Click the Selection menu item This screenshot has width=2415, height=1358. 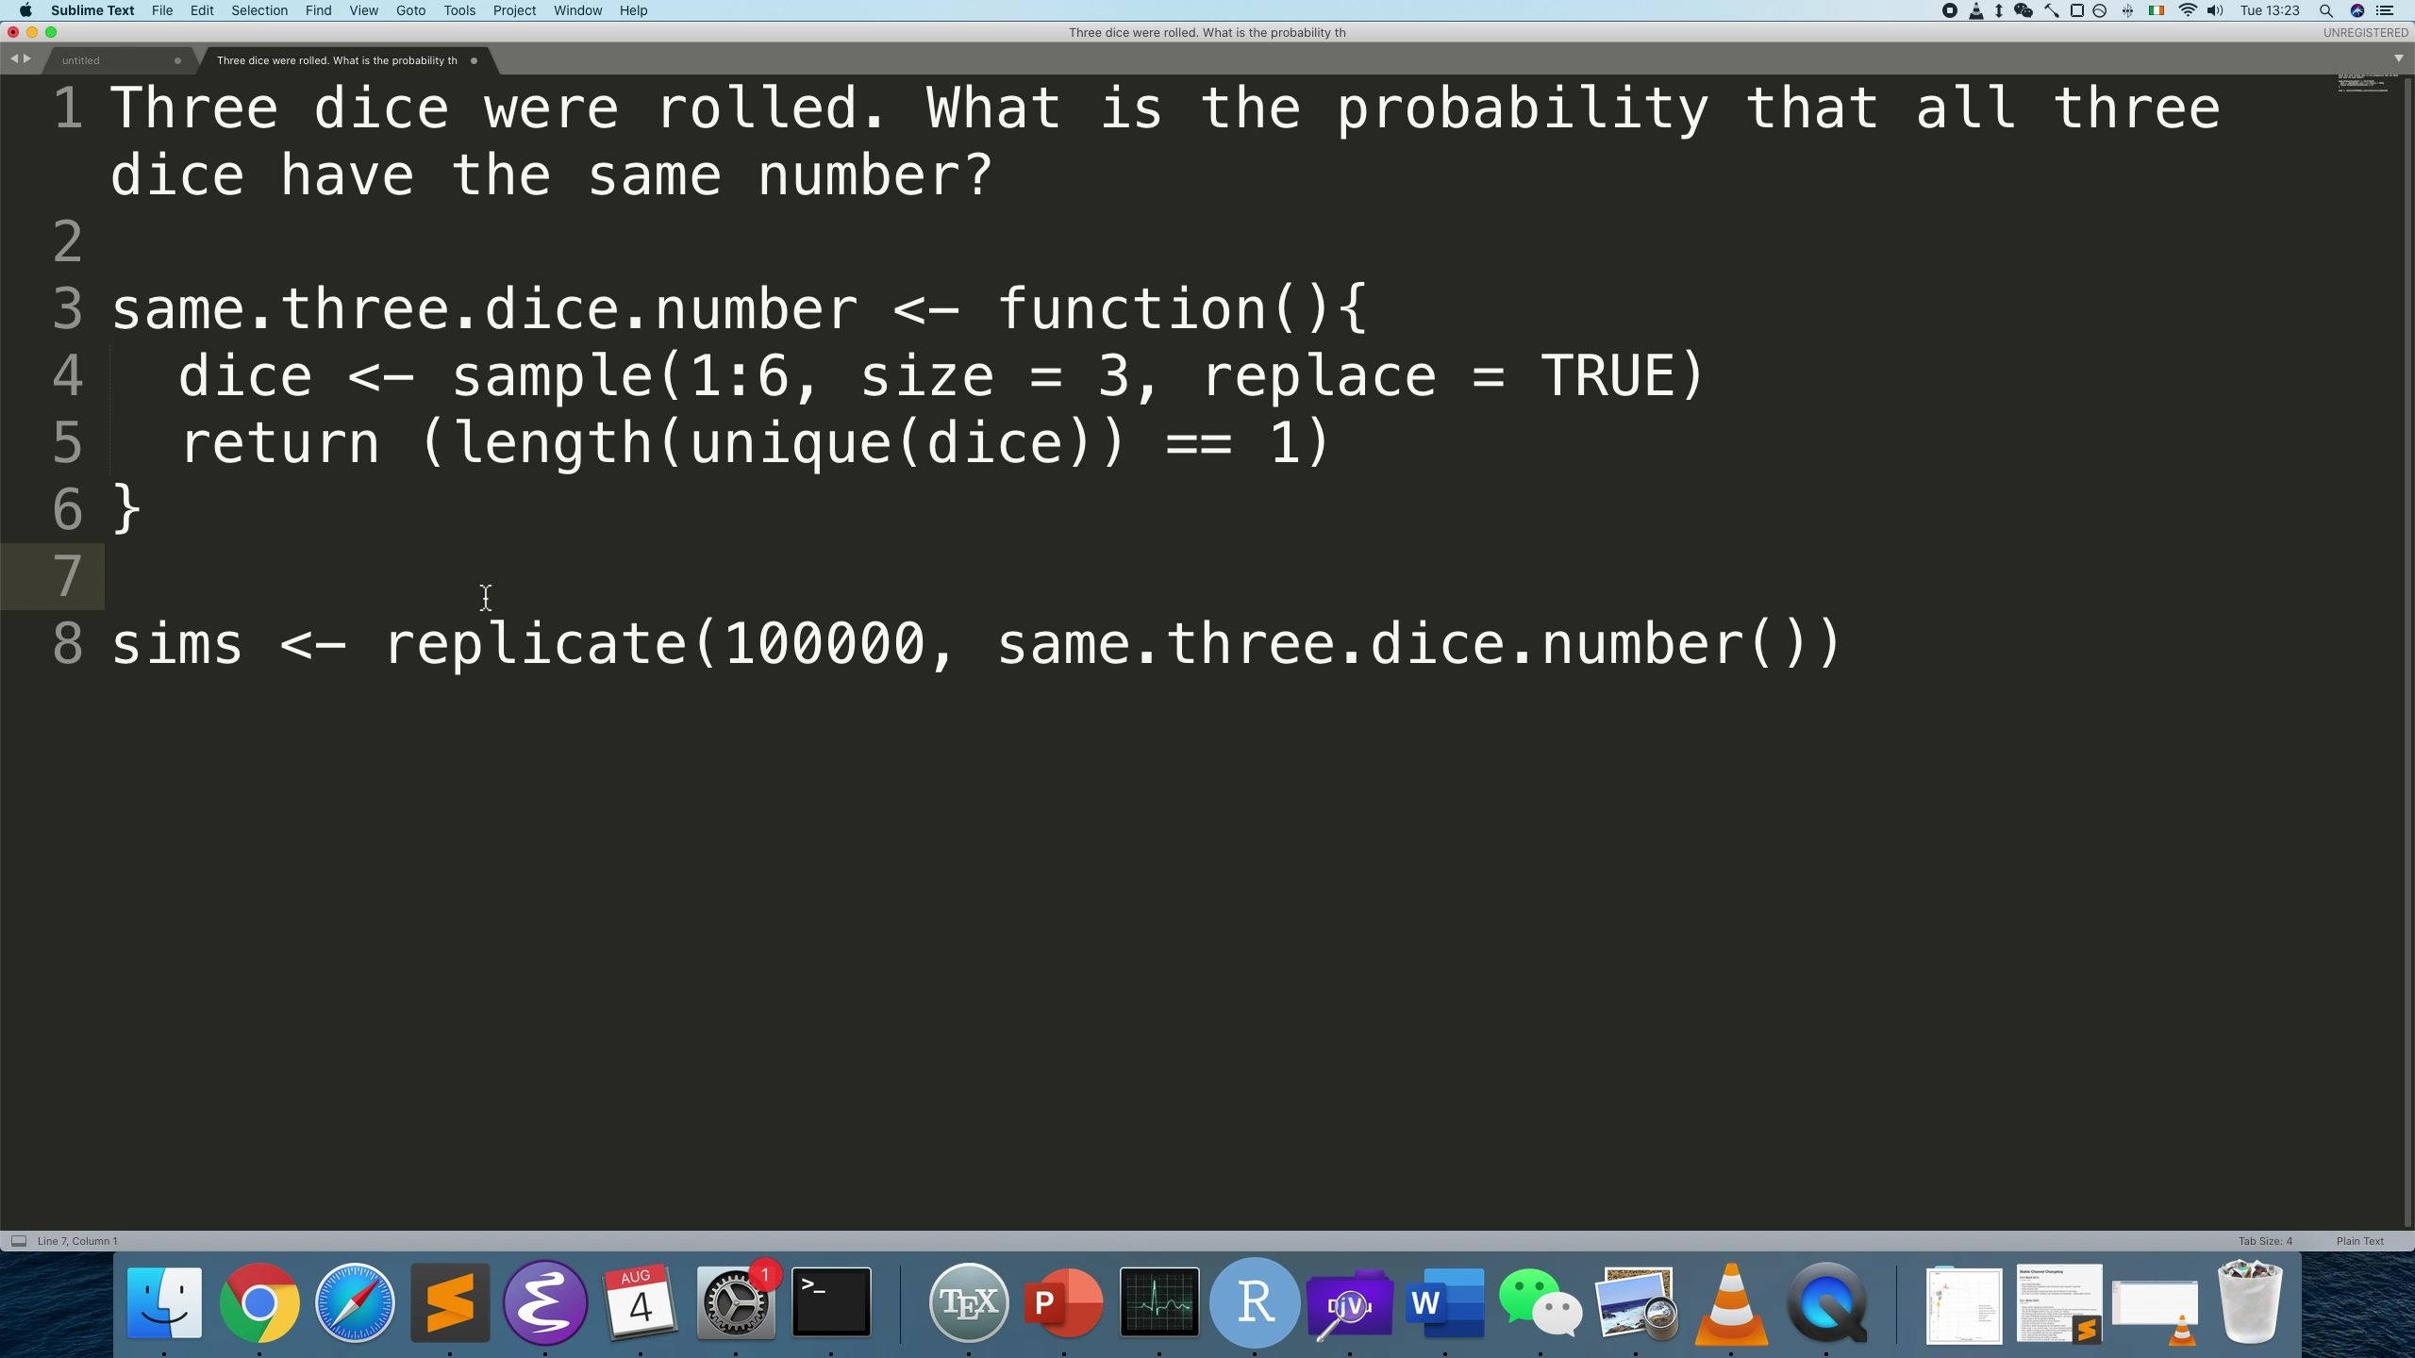point(258,11)
